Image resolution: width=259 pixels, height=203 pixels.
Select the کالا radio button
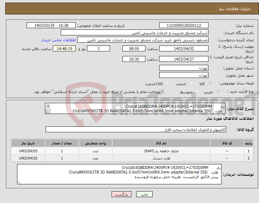click(x=210, y=83)
